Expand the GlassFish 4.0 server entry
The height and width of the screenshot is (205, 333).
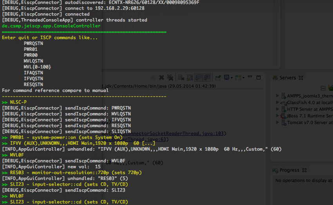(x=277, y=102)
